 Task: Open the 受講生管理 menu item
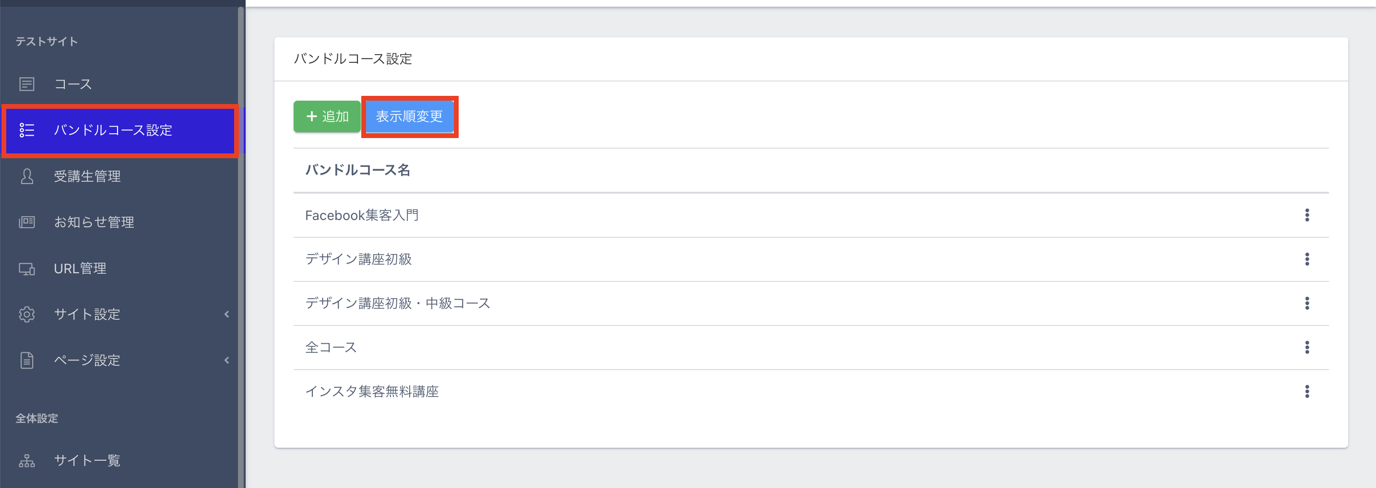click(x=87, y=176)
